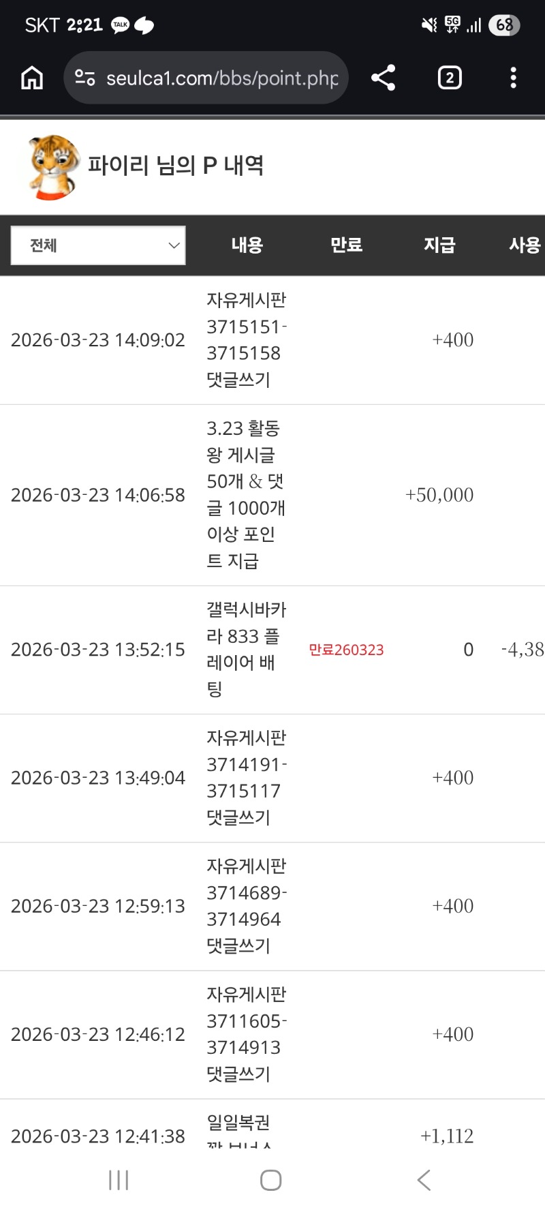Tap the 사용 column header
This screenshot has width=545, height=1212.
pos(525,245)
